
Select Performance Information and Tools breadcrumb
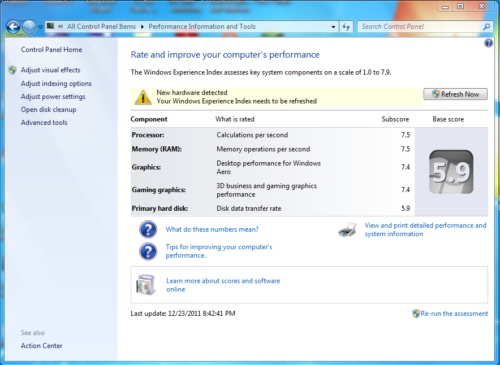(x=202, y=27)
